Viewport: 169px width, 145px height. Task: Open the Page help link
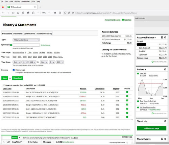pos(128,20)
